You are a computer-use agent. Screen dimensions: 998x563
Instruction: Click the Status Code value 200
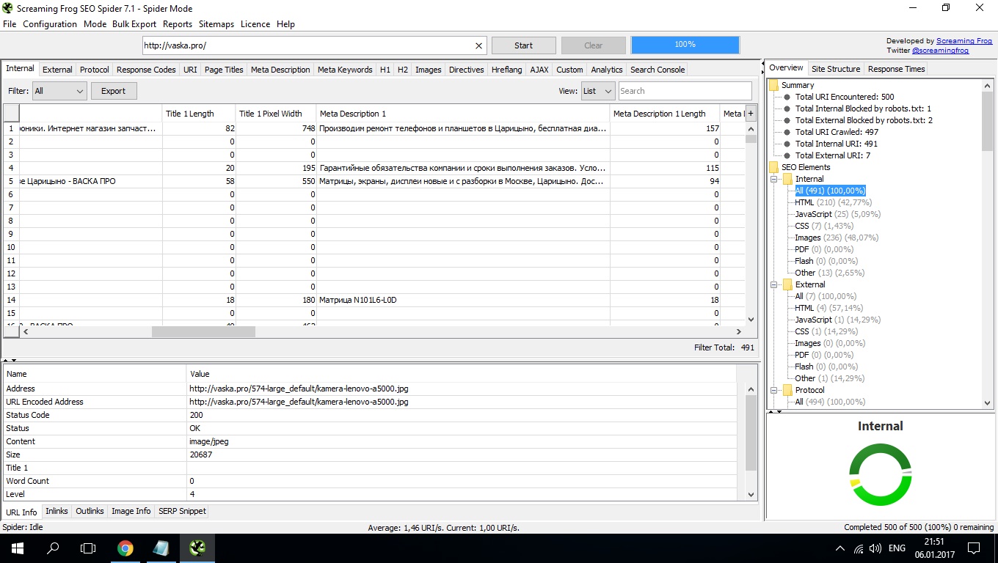click(x=196, y=415)
